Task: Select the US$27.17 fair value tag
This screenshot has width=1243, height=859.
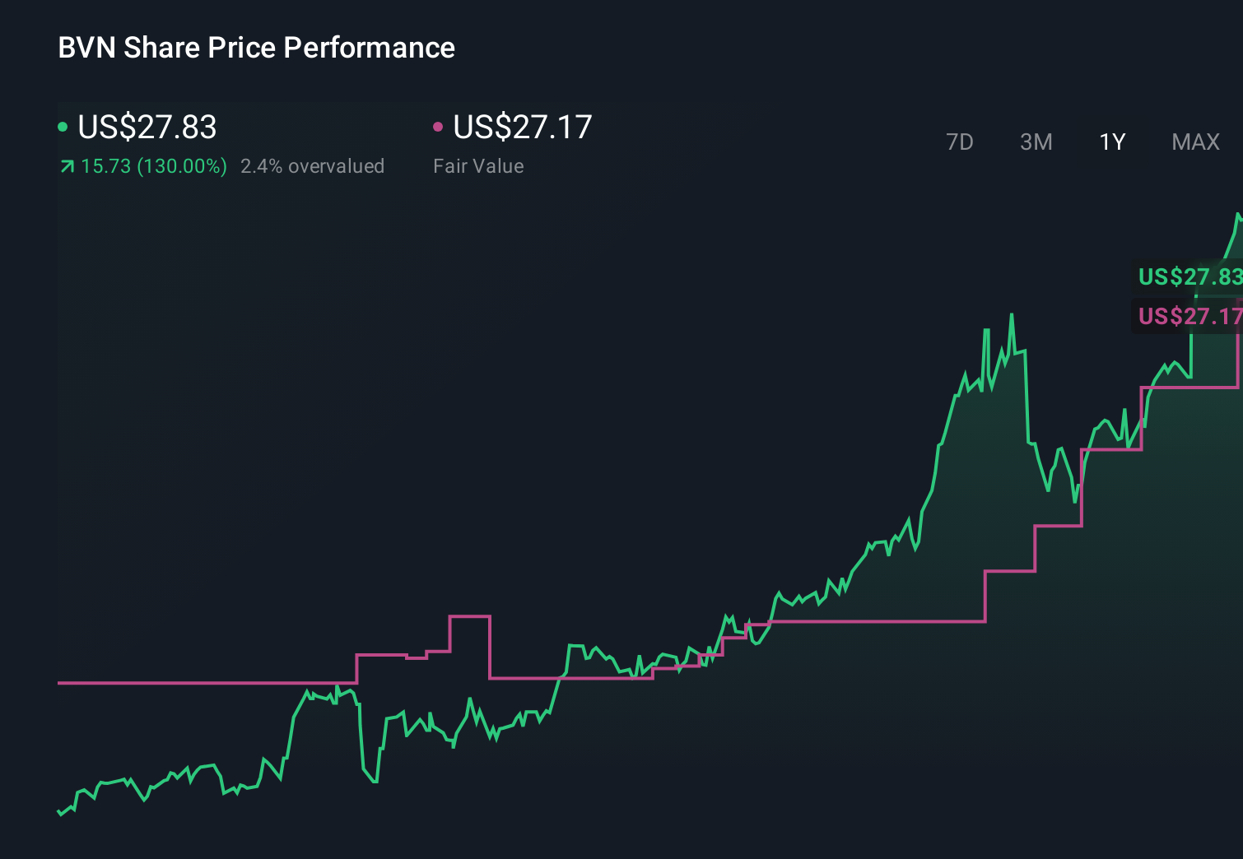Action: pos(1189,316)
